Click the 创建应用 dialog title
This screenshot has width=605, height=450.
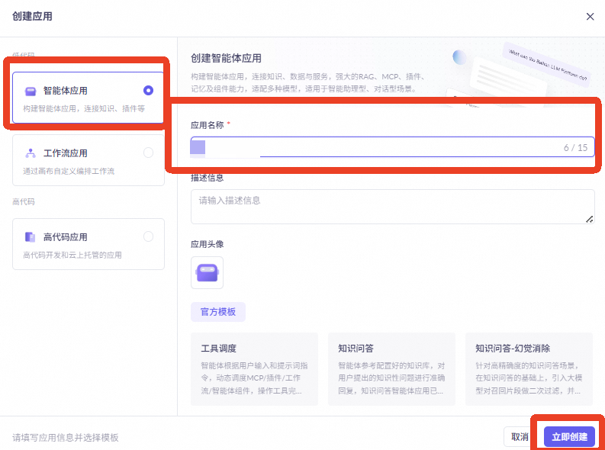point(32,16)
